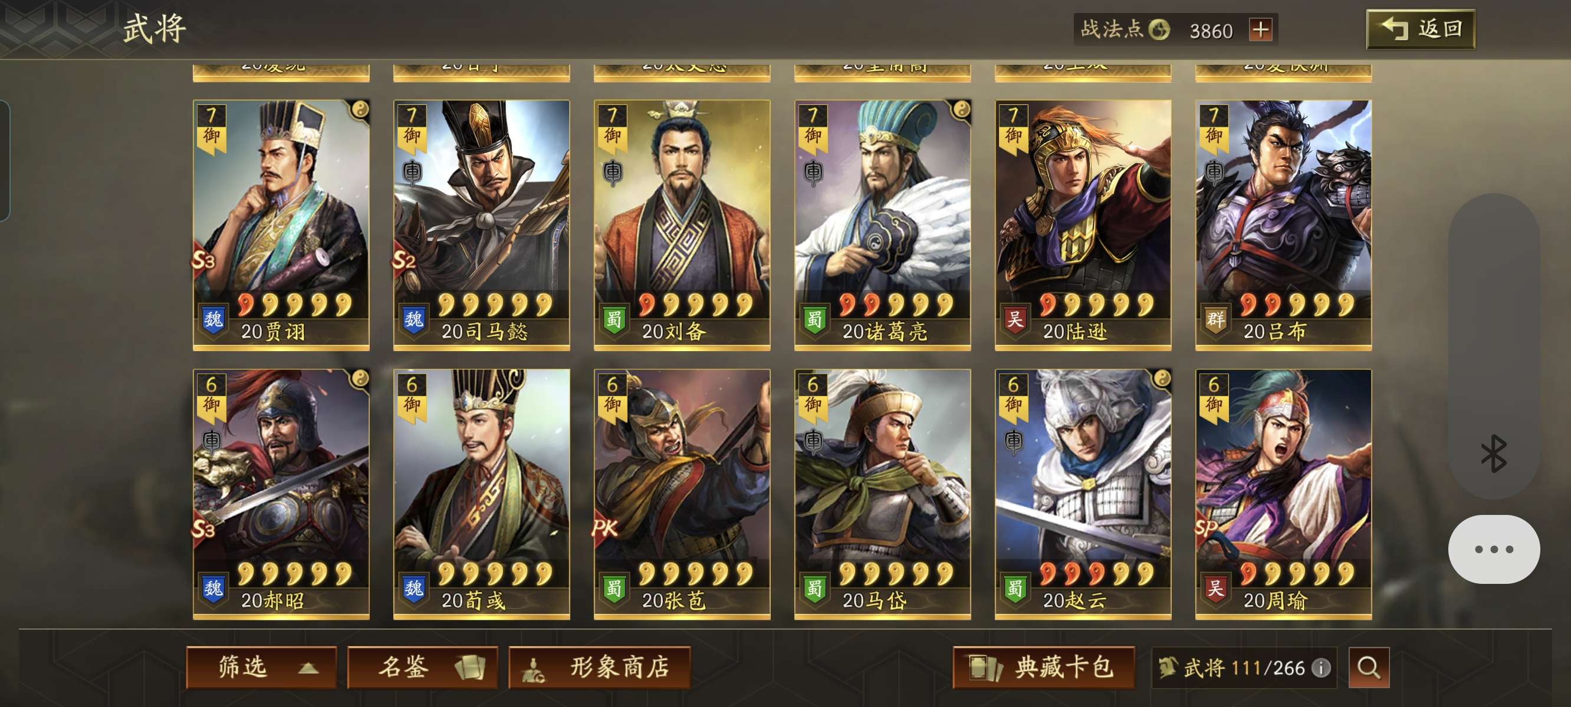
Task: Tap the yin-yang badge on 赵云 card
Action: click(x=1162, y=379)
